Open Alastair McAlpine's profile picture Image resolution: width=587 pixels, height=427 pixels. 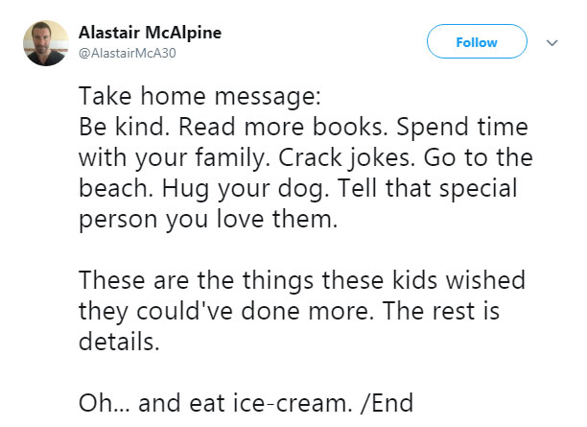pyautogui.click(x=46, y=43)
